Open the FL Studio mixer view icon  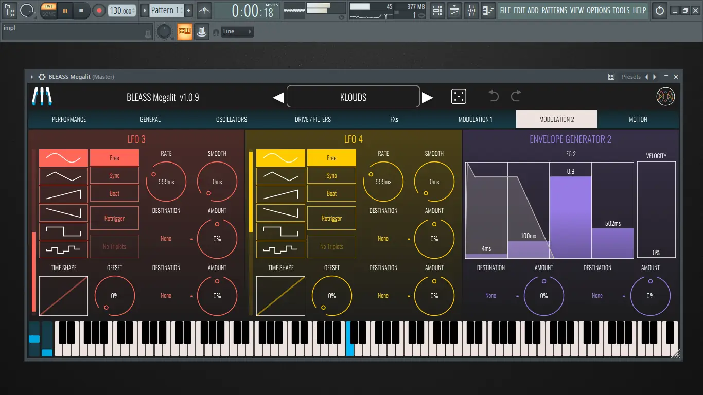point(471,10)
